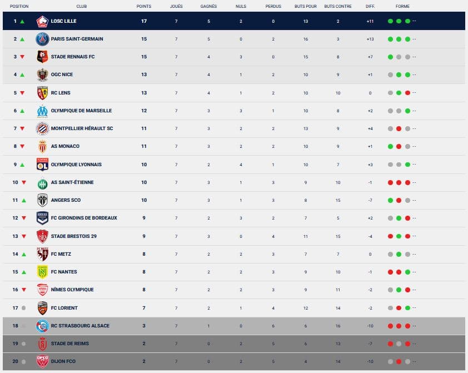Click the green up arrow beside Olympique Lyonnais
Image resolution: width=468 pixels, height=373 pixels.
point(22,165)
